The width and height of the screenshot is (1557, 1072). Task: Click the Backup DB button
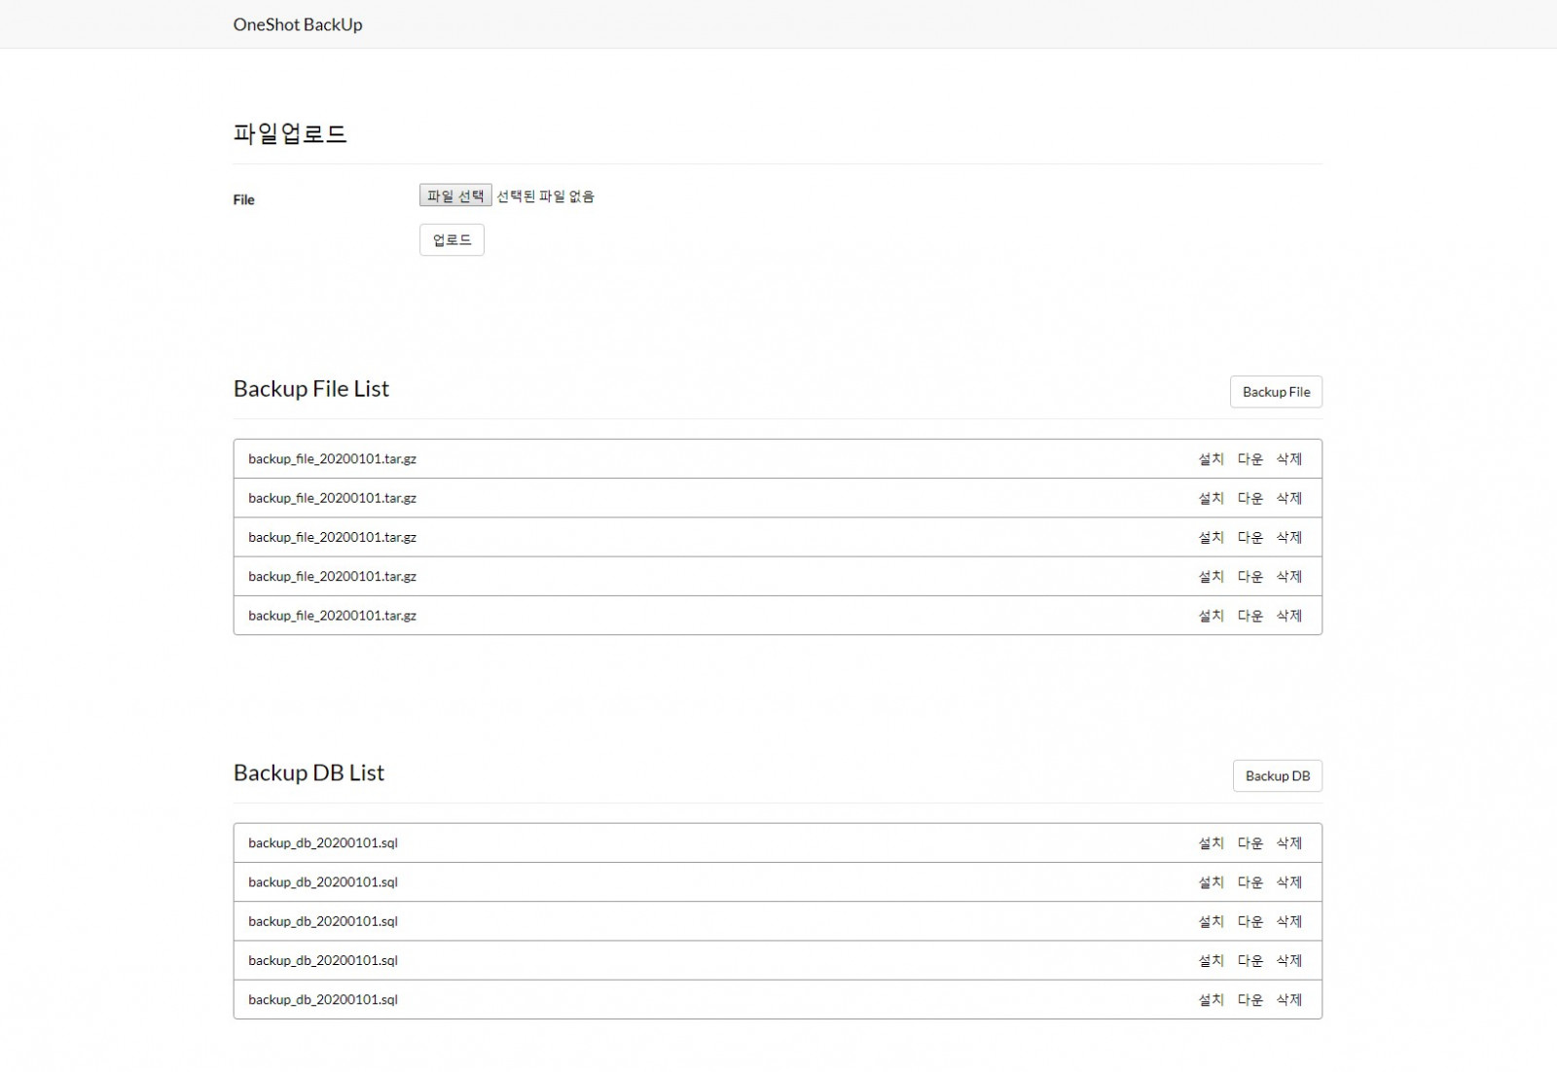pyautogui.click(x=1277, y=776)
